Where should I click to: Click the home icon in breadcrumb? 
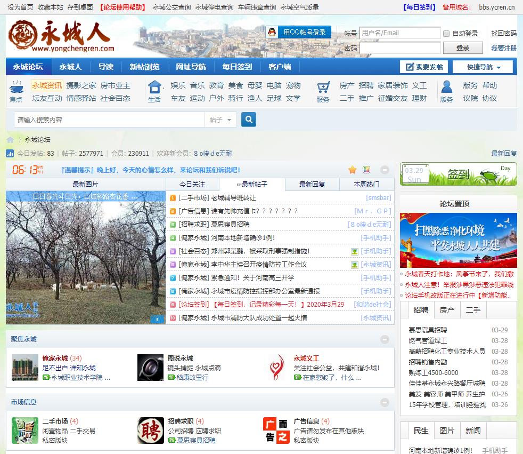[x=10, y=140]
